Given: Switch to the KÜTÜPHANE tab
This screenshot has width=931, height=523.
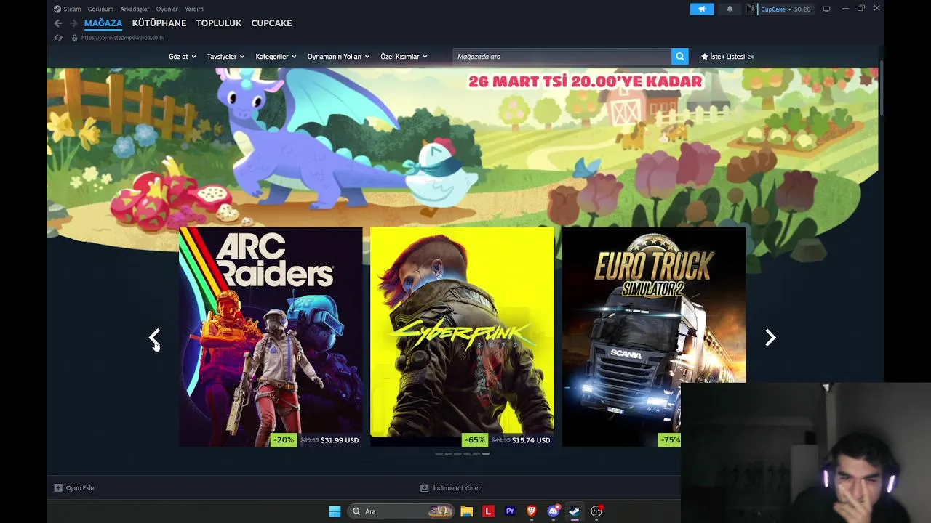Looking at the screenshot, I should (159, 23).
